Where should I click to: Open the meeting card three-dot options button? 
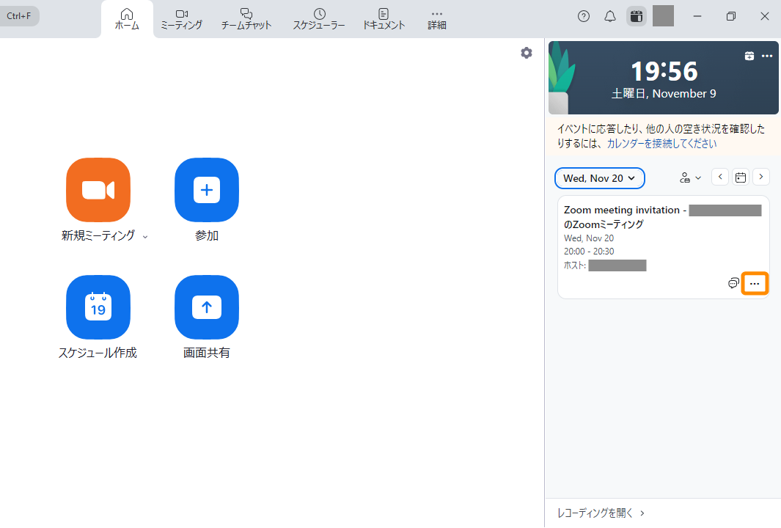pyautogui.click(x=755, y=284)
